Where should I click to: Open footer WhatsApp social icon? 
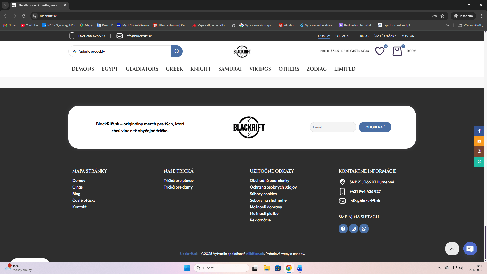[364, 229]
